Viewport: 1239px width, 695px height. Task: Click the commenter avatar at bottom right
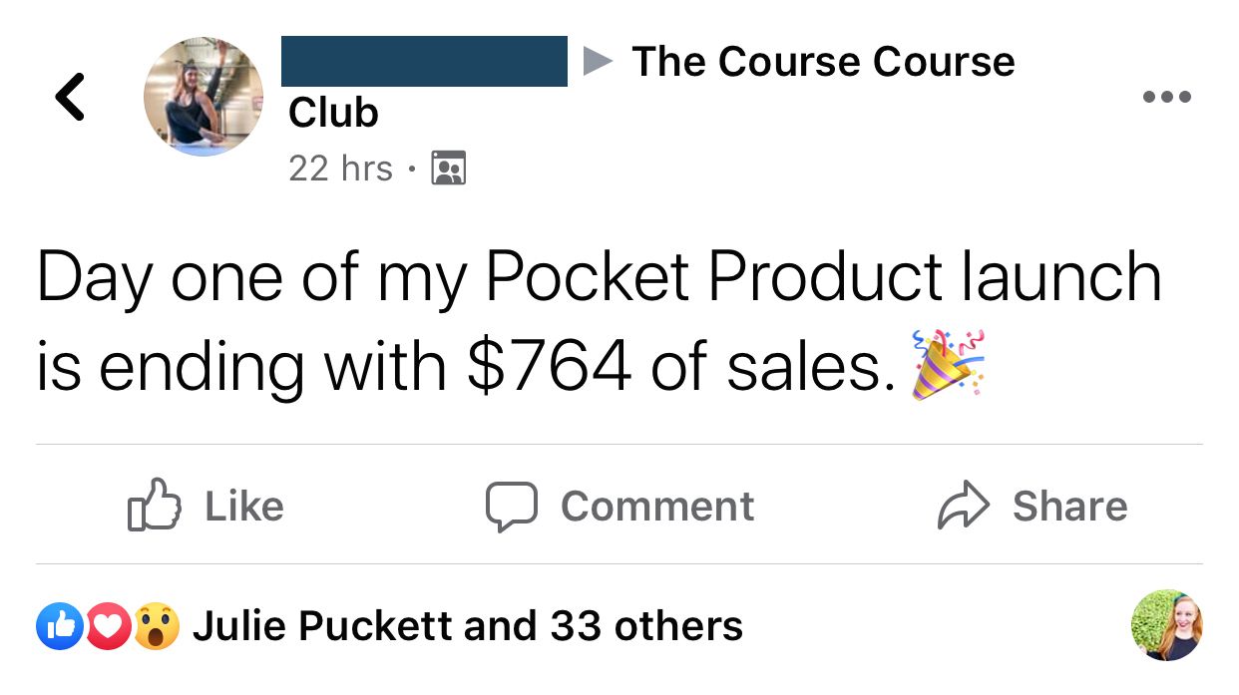click(x=1166, y=625)
